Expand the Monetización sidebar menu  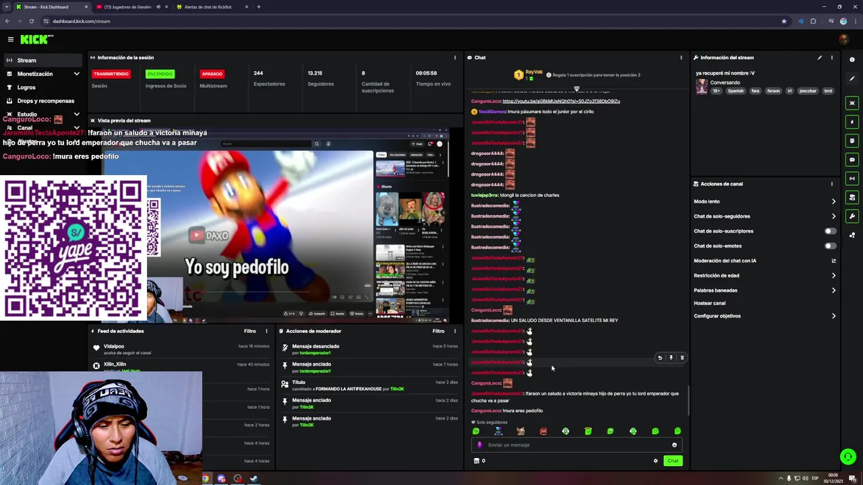(x=42, y=73)
